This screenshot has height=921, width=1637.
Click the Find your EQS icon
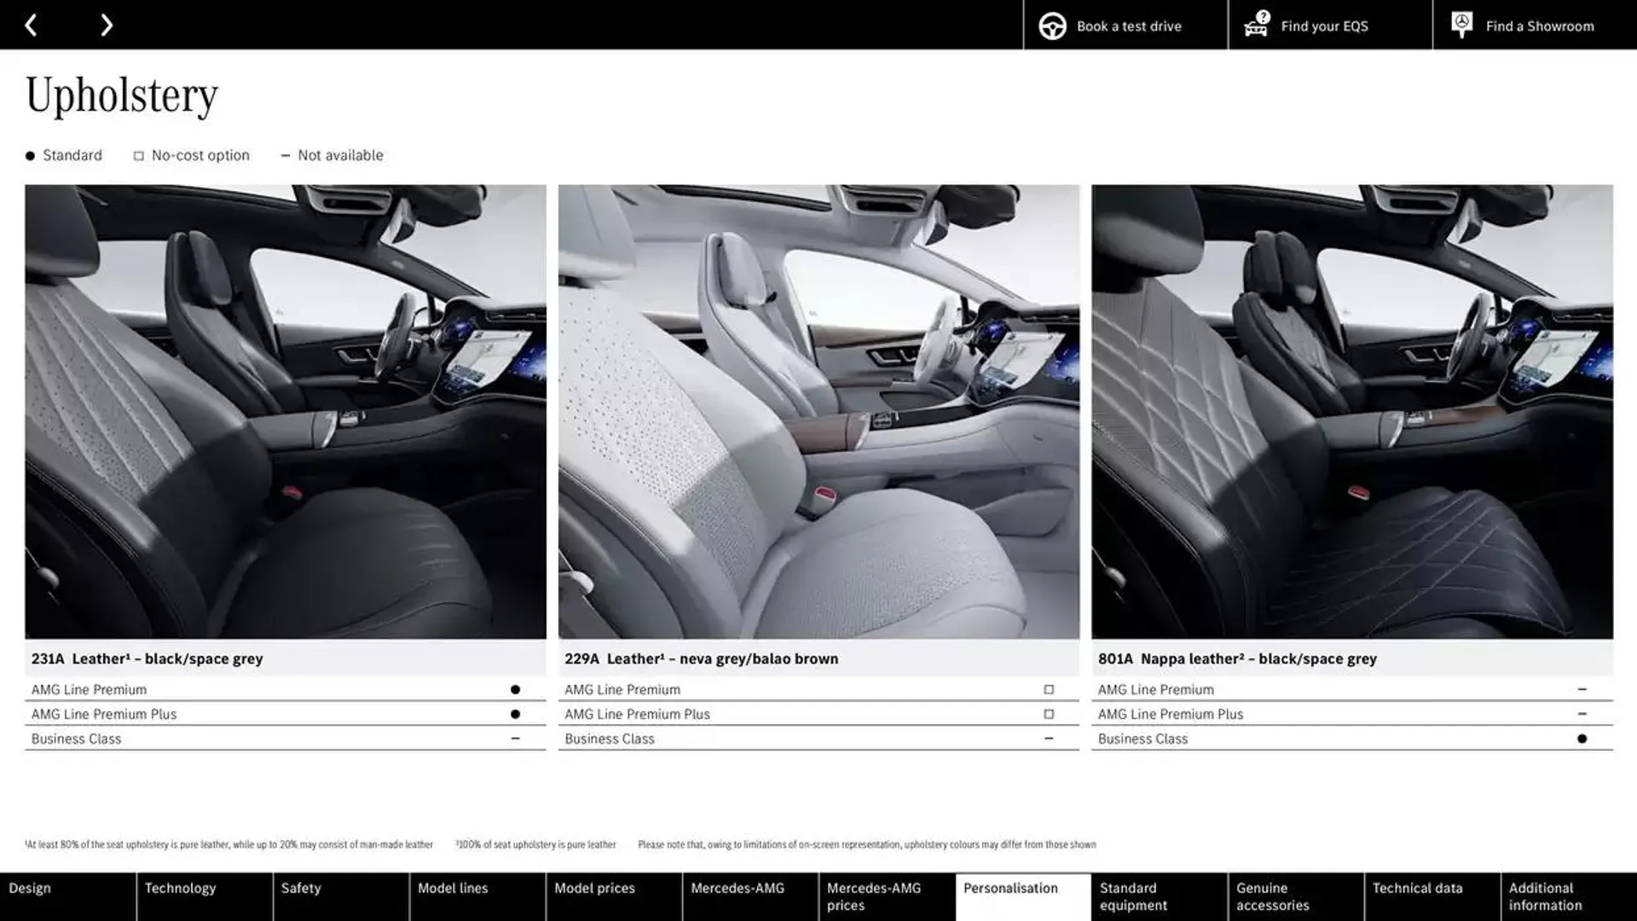1255,25
